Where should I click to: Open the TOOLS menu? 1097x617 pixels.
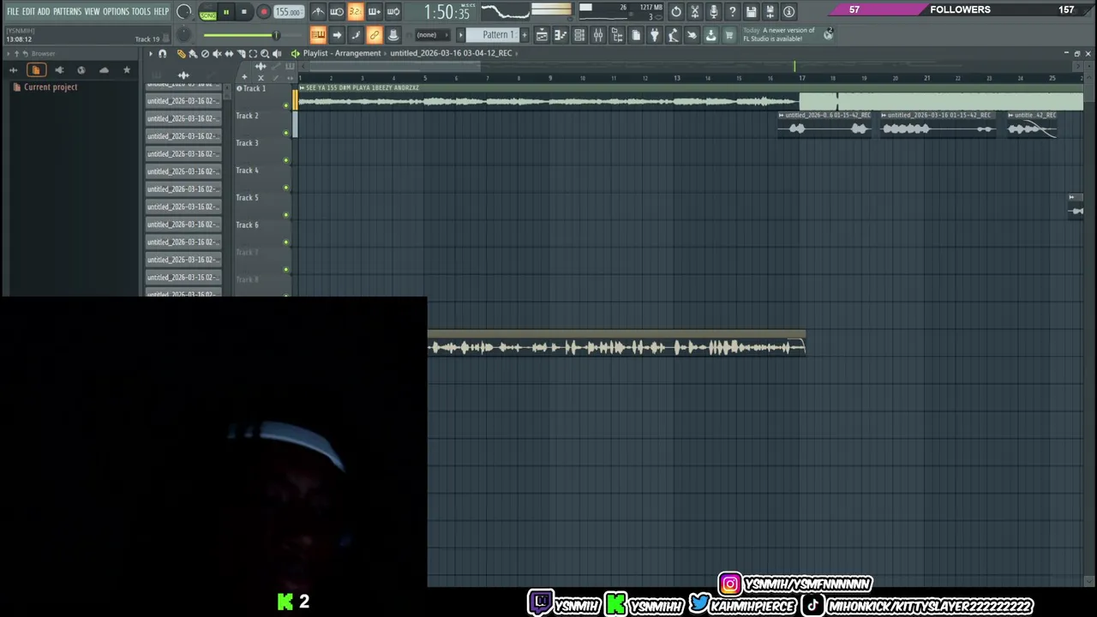coord(141,11)
